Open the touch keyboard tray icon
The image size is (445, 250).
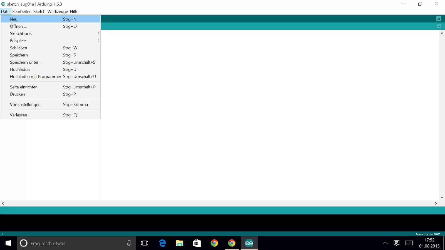point(409,243)
